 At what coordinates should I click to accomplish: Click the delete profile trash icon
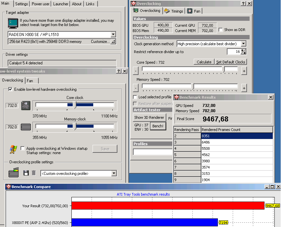click(x=34, y=173)
